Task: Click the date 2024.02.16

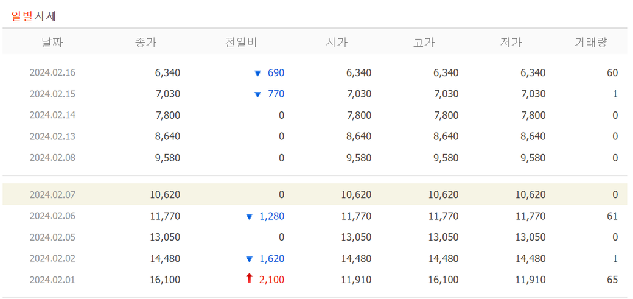Action: click(x=52, y=73)
